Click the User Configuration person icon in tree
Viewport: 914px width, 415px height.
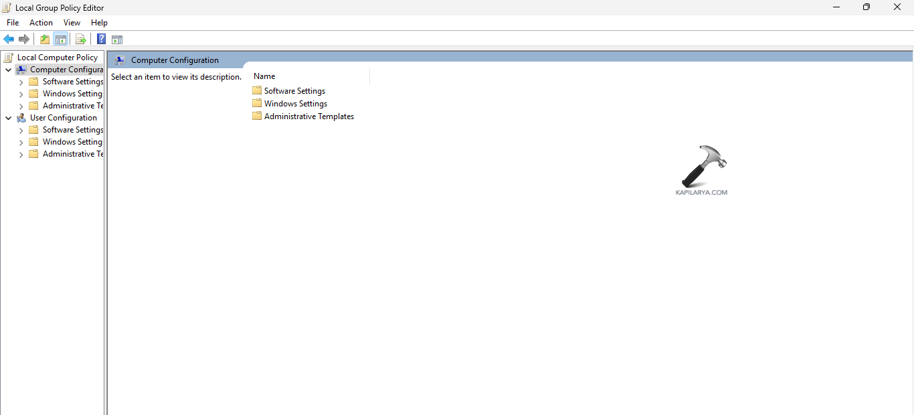pyautogui.click(x=21, y=118)
